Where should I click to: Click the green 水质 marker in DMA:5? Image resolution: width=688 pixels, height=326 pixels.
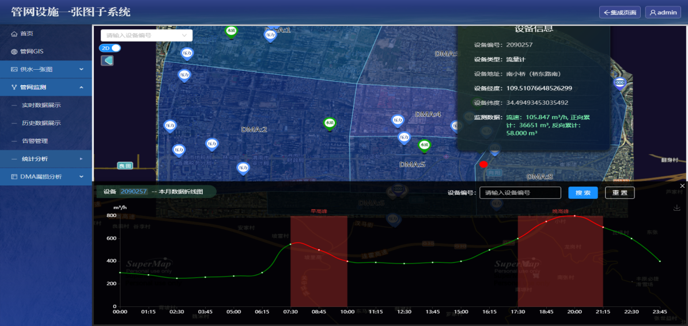pos(424,145)
